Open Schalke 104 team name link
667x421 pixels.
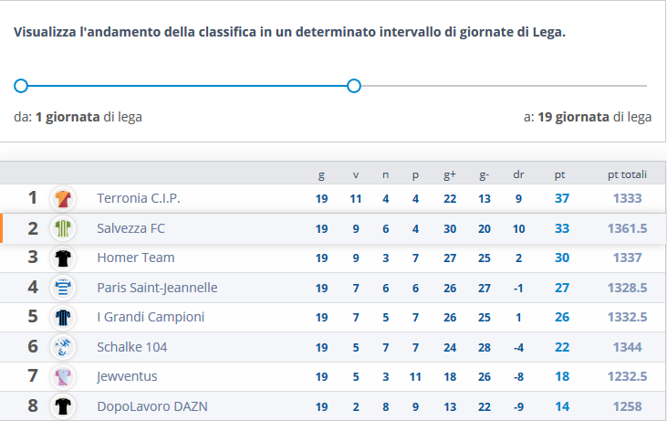point(131,347)
